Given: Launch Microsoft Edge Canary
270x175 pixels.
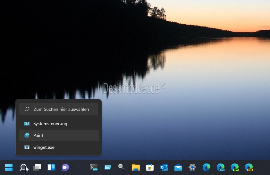Looking at the screenshot, I should (249, 167).
